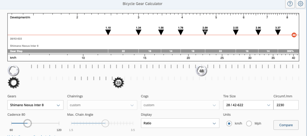
Task: Expand the Chainrings custom dropdown
Action: click(x=102, y=105)
